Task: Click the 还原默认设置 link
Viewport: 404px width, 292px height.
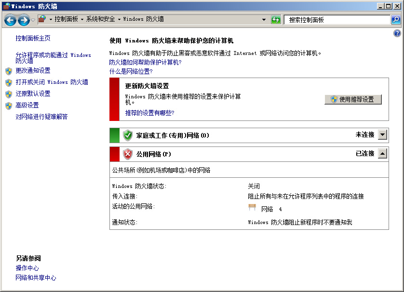Action: 33,94
